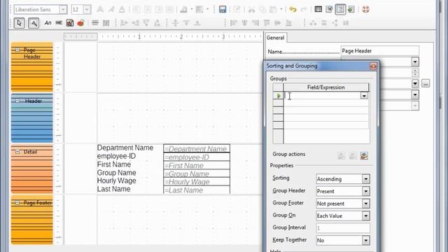Select the Department Name label
Screen dimensions: 448x252
click(125, 148)
